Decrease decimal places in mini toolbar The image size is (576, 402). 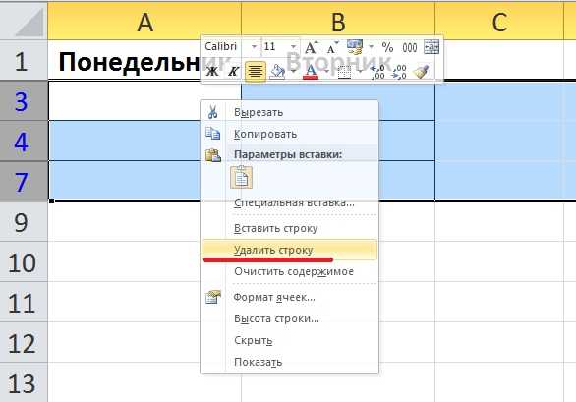[399, 72]
